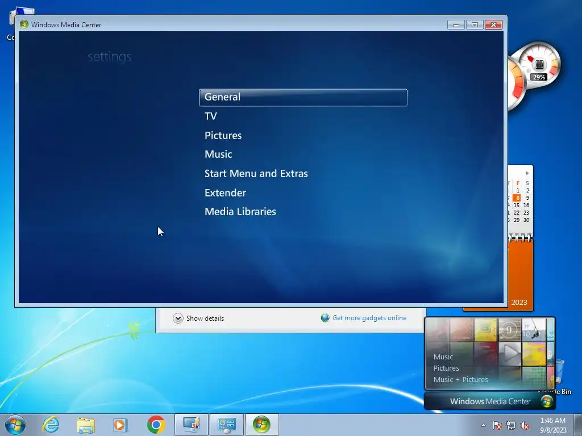Select Music + Pictures in gadget
Viewport: 582px width, 436px height.
click(x=460, y=380)
